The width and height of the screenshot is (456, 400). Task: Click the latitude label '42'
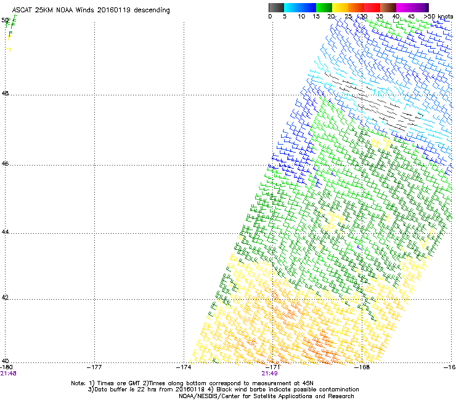pos(5,298)
